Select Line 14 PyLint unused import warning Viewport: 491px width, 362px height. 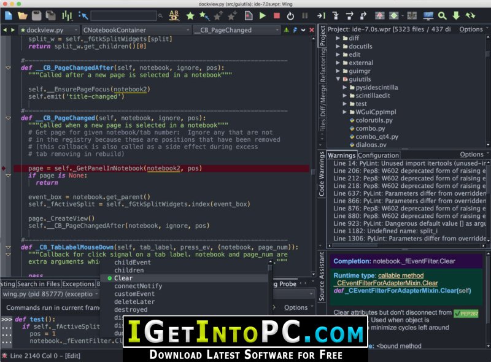click(x=409, y=163)
